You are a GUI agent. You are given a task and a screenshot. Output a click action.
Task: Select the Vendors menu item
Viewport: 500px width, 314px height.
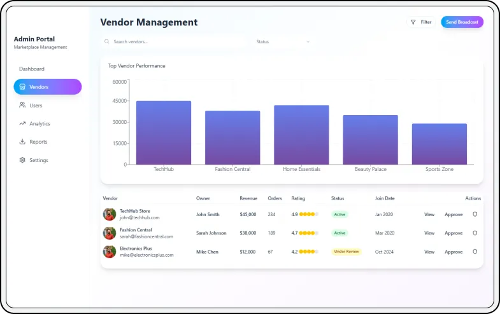pos(47,86)
